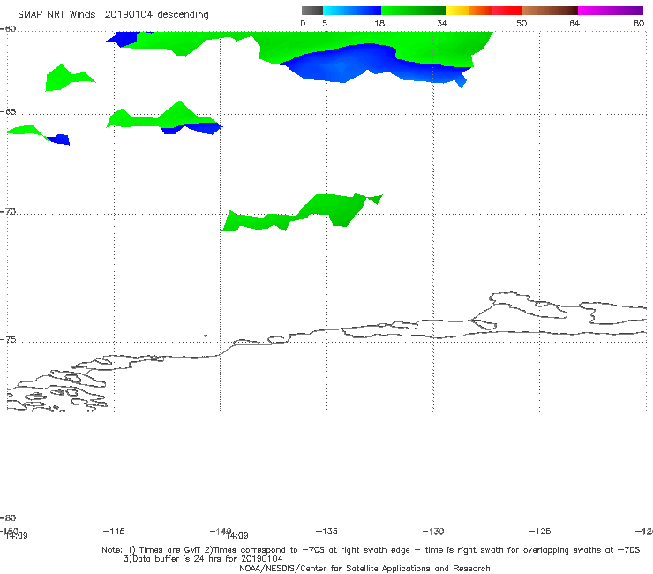Click the color bar label '34'
This screenshot has height=574, width=653.
pos(442,23)
